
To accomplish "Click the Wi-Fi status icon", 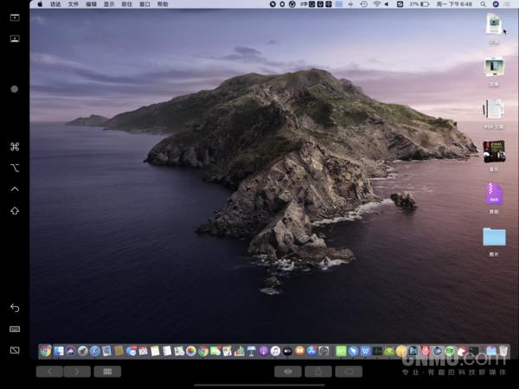I will tap(376, 4).
